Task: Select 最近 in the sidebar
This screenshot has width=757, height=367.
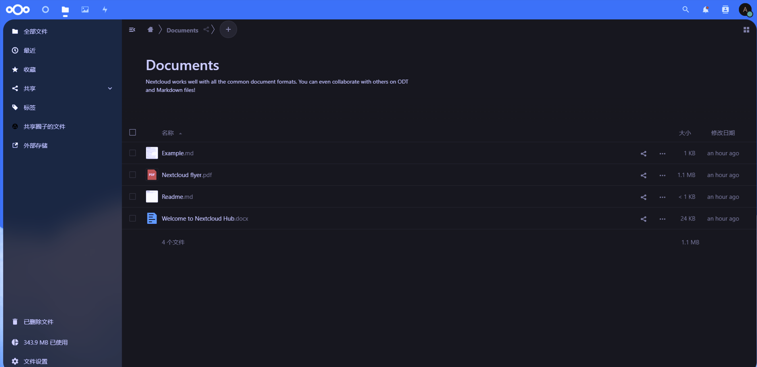Action: pos(29,51)
